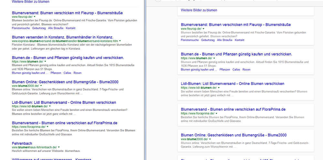Expand dropdown arrow beside www.fleurop.de in left window
Screen dimensions: 323x160
[35, 17]
